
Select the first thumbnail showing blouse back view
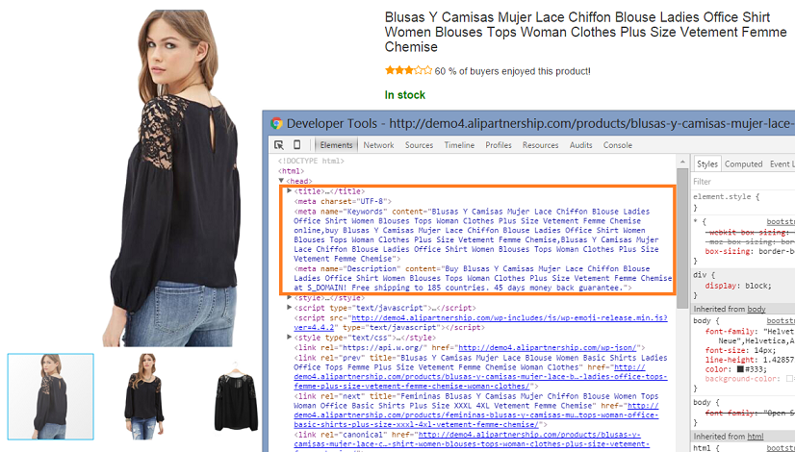[x=51, y=396]
